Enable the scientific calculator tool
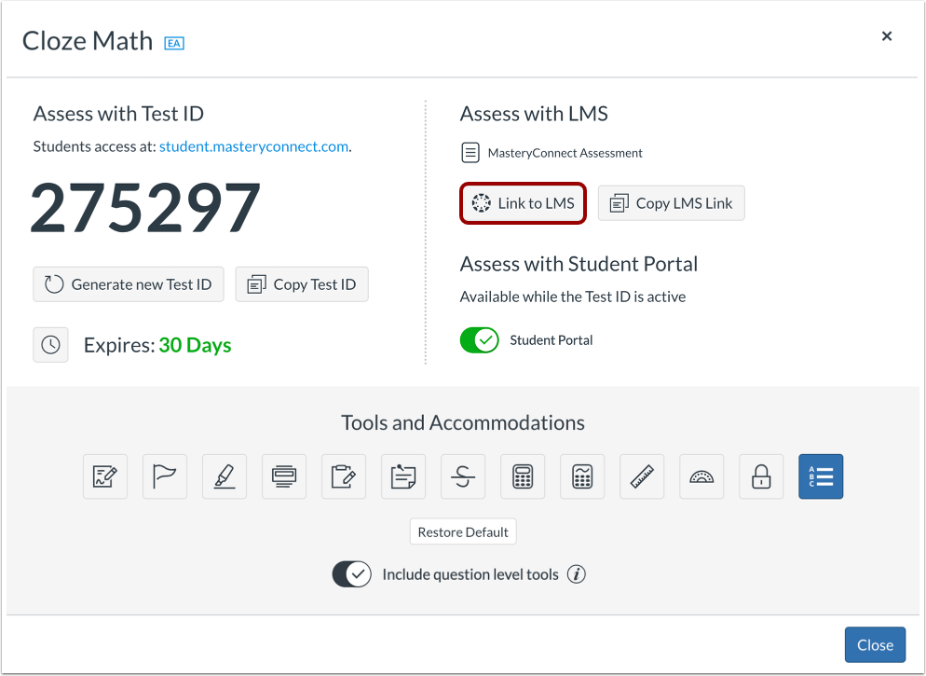The width and height of the screenshot is (926, 676). [x=582, y=476]
